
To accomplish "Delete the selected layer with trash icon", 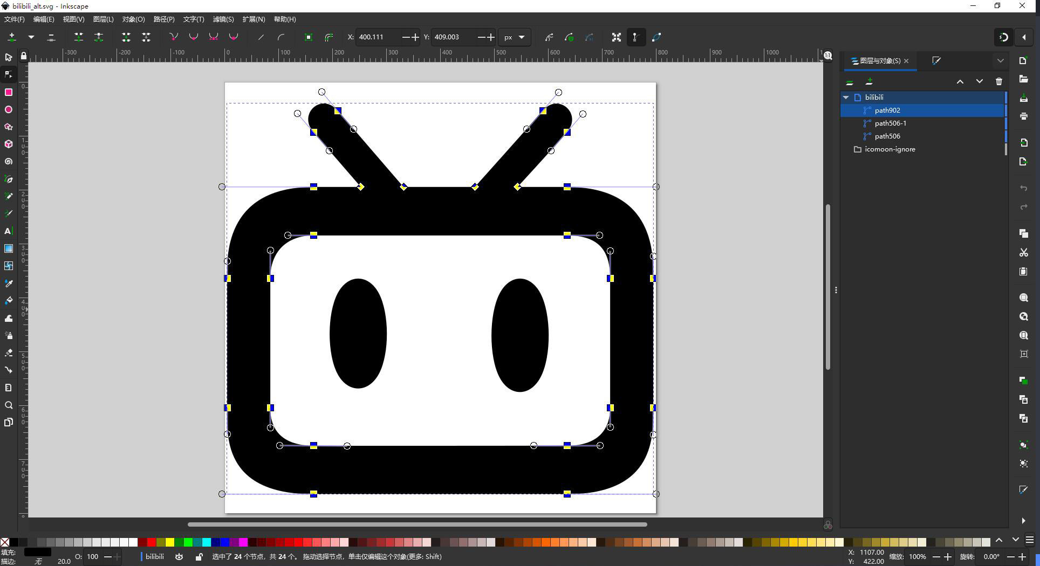I will pyautogui.click(x=998, y=81).
